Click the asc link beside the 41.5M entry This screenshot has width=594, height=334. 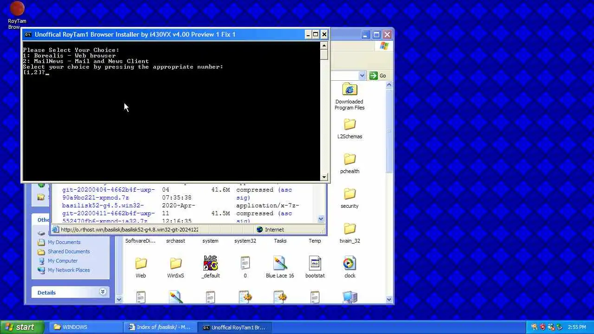(285, 213)
